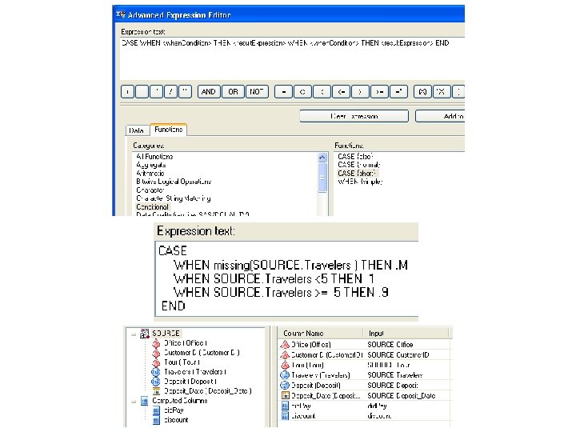This screenshot has width=576, height=432.
Task: Click discount icon in the Column Name list
Action: click(x=285, y=416)
